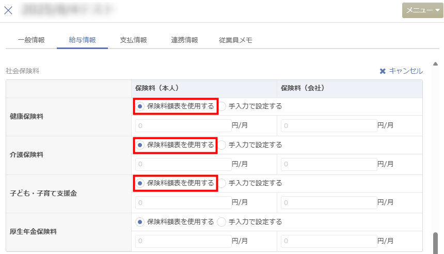Click the vertical scrollbar thumb
Viewport: 444px width, 254px height.
click(435, 242)
